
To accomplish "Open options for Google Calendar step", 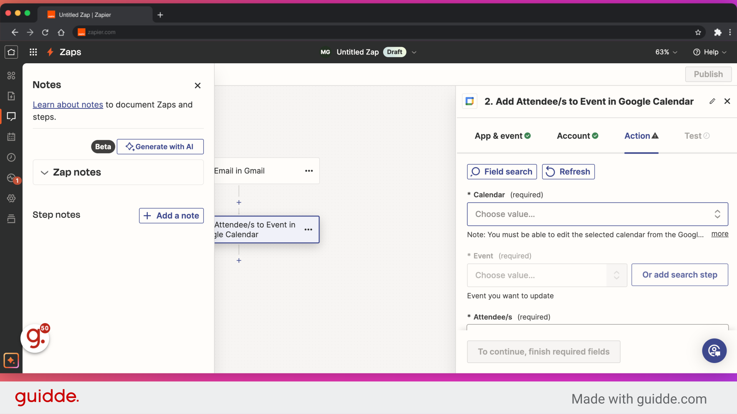I will pos(308,230).
